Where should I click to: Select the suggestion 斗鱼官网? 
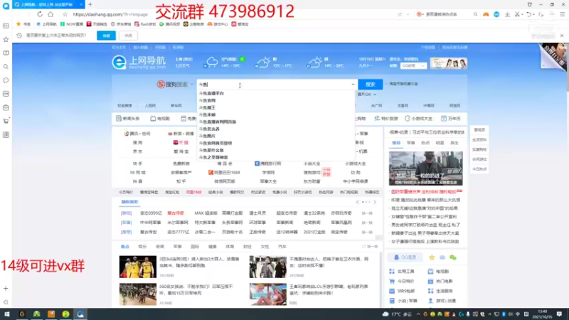pyautogui.click(x=207, y=100)
